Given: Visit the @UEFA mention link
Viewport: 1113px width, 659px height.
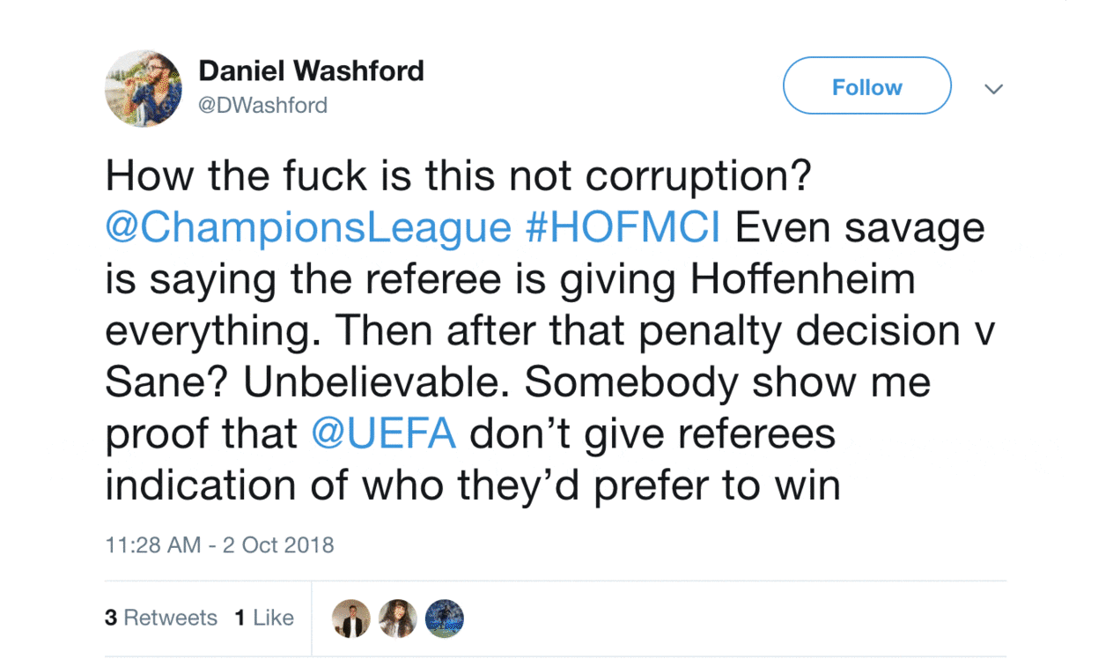Looking at the screenshot, I should click(384, 433).
